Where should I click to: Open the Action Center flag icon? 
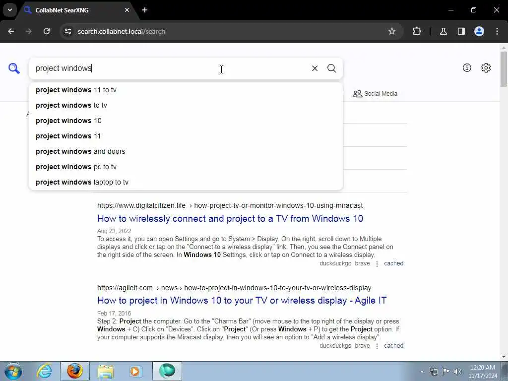445,372
